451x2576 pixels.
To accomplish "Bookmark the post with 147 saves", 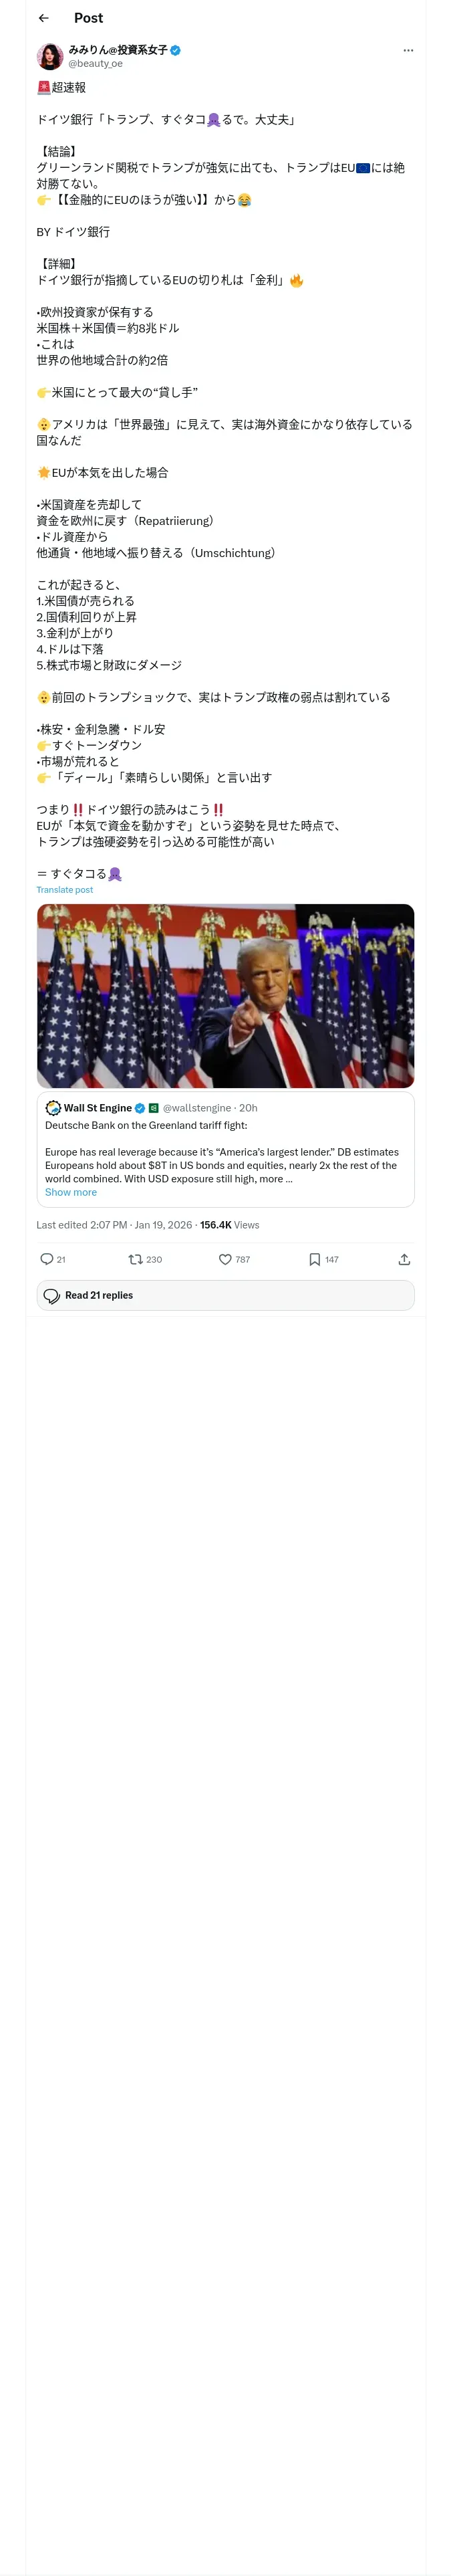I will coord(315,1259).
